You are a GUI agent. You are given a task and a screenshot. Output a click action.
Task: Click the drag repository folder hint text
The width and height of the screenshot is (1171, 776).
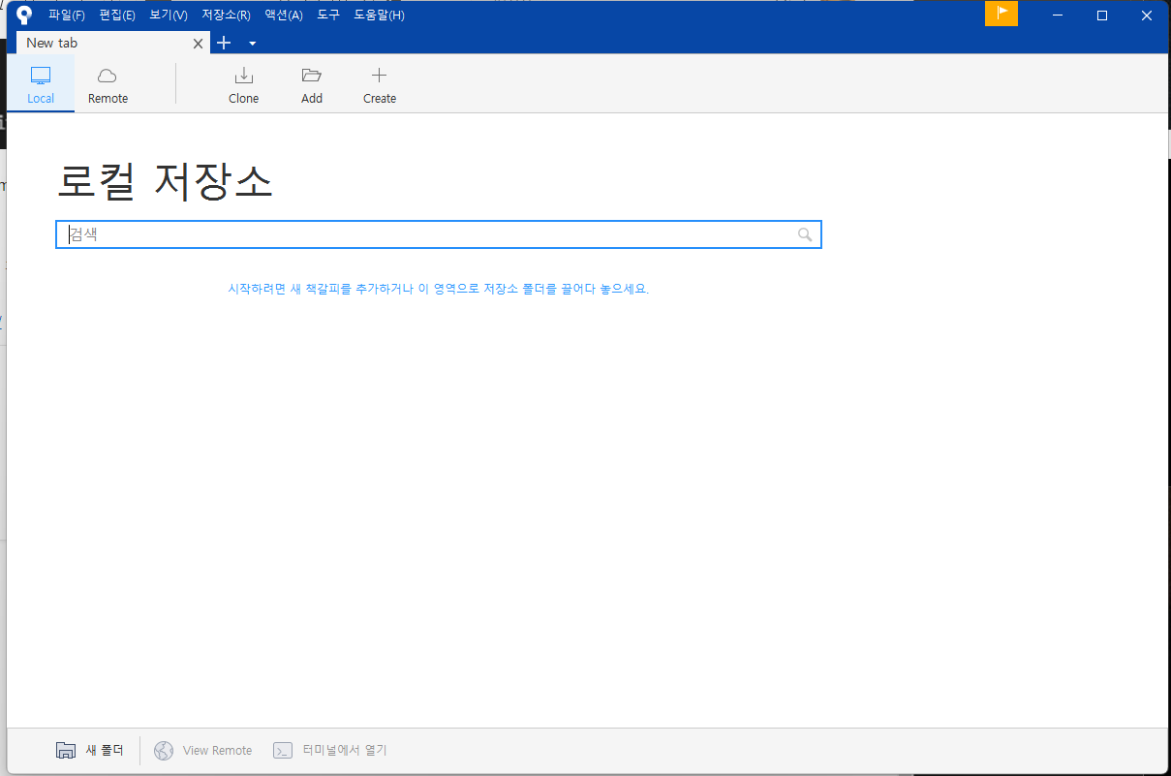(438, 289)
